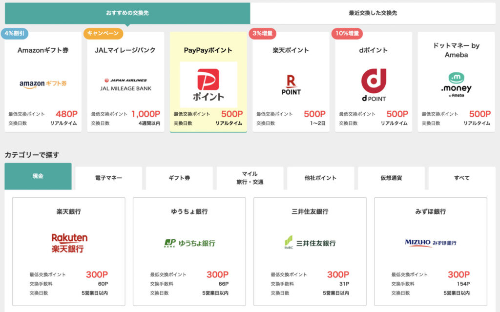The height and width of the screenshot is (312, 500).
Task: Click the Rakuten R POINT logo
Action: pyautogui.click(x=291, y=85)
